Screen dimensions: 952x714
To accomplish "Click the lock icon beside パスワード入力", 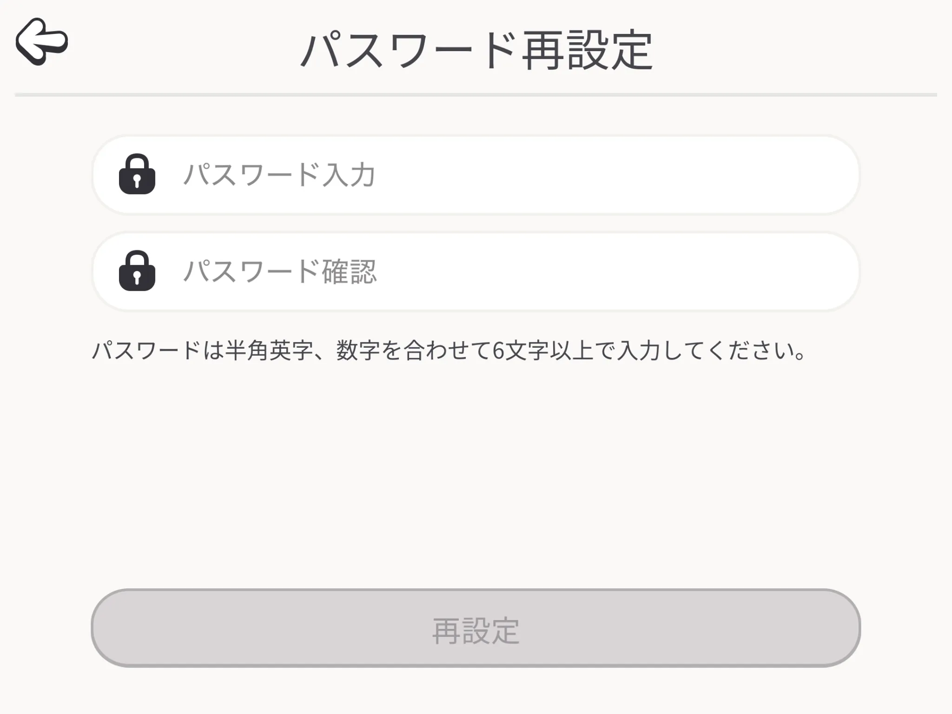I will (137, 174).
